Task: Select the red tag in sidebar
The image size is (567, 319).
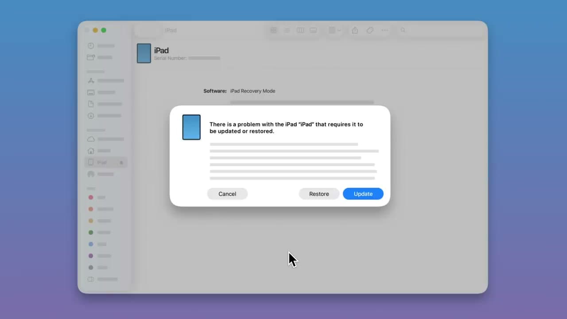Action: tap(91, 197)
